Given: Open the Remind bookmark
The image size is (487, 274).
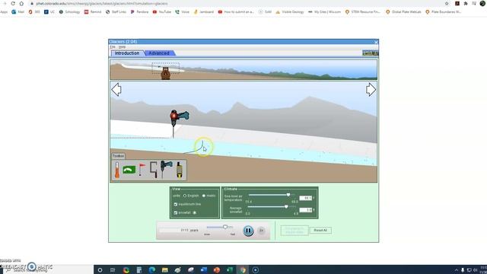Looking at the screenshot, I should [x=93, y=12].
